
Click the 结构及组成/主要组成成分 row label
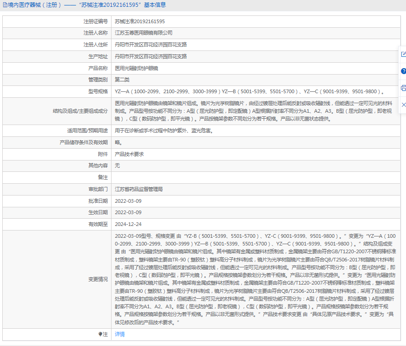(80, 111)
